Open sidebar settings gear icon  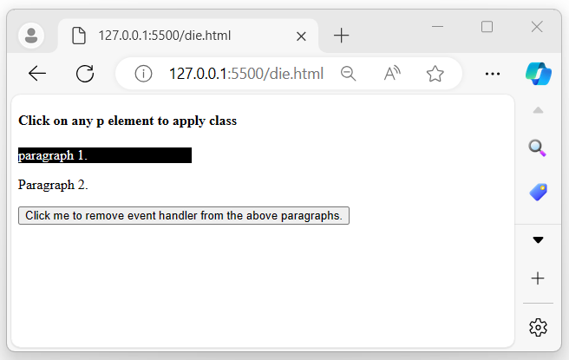[538, 327]
